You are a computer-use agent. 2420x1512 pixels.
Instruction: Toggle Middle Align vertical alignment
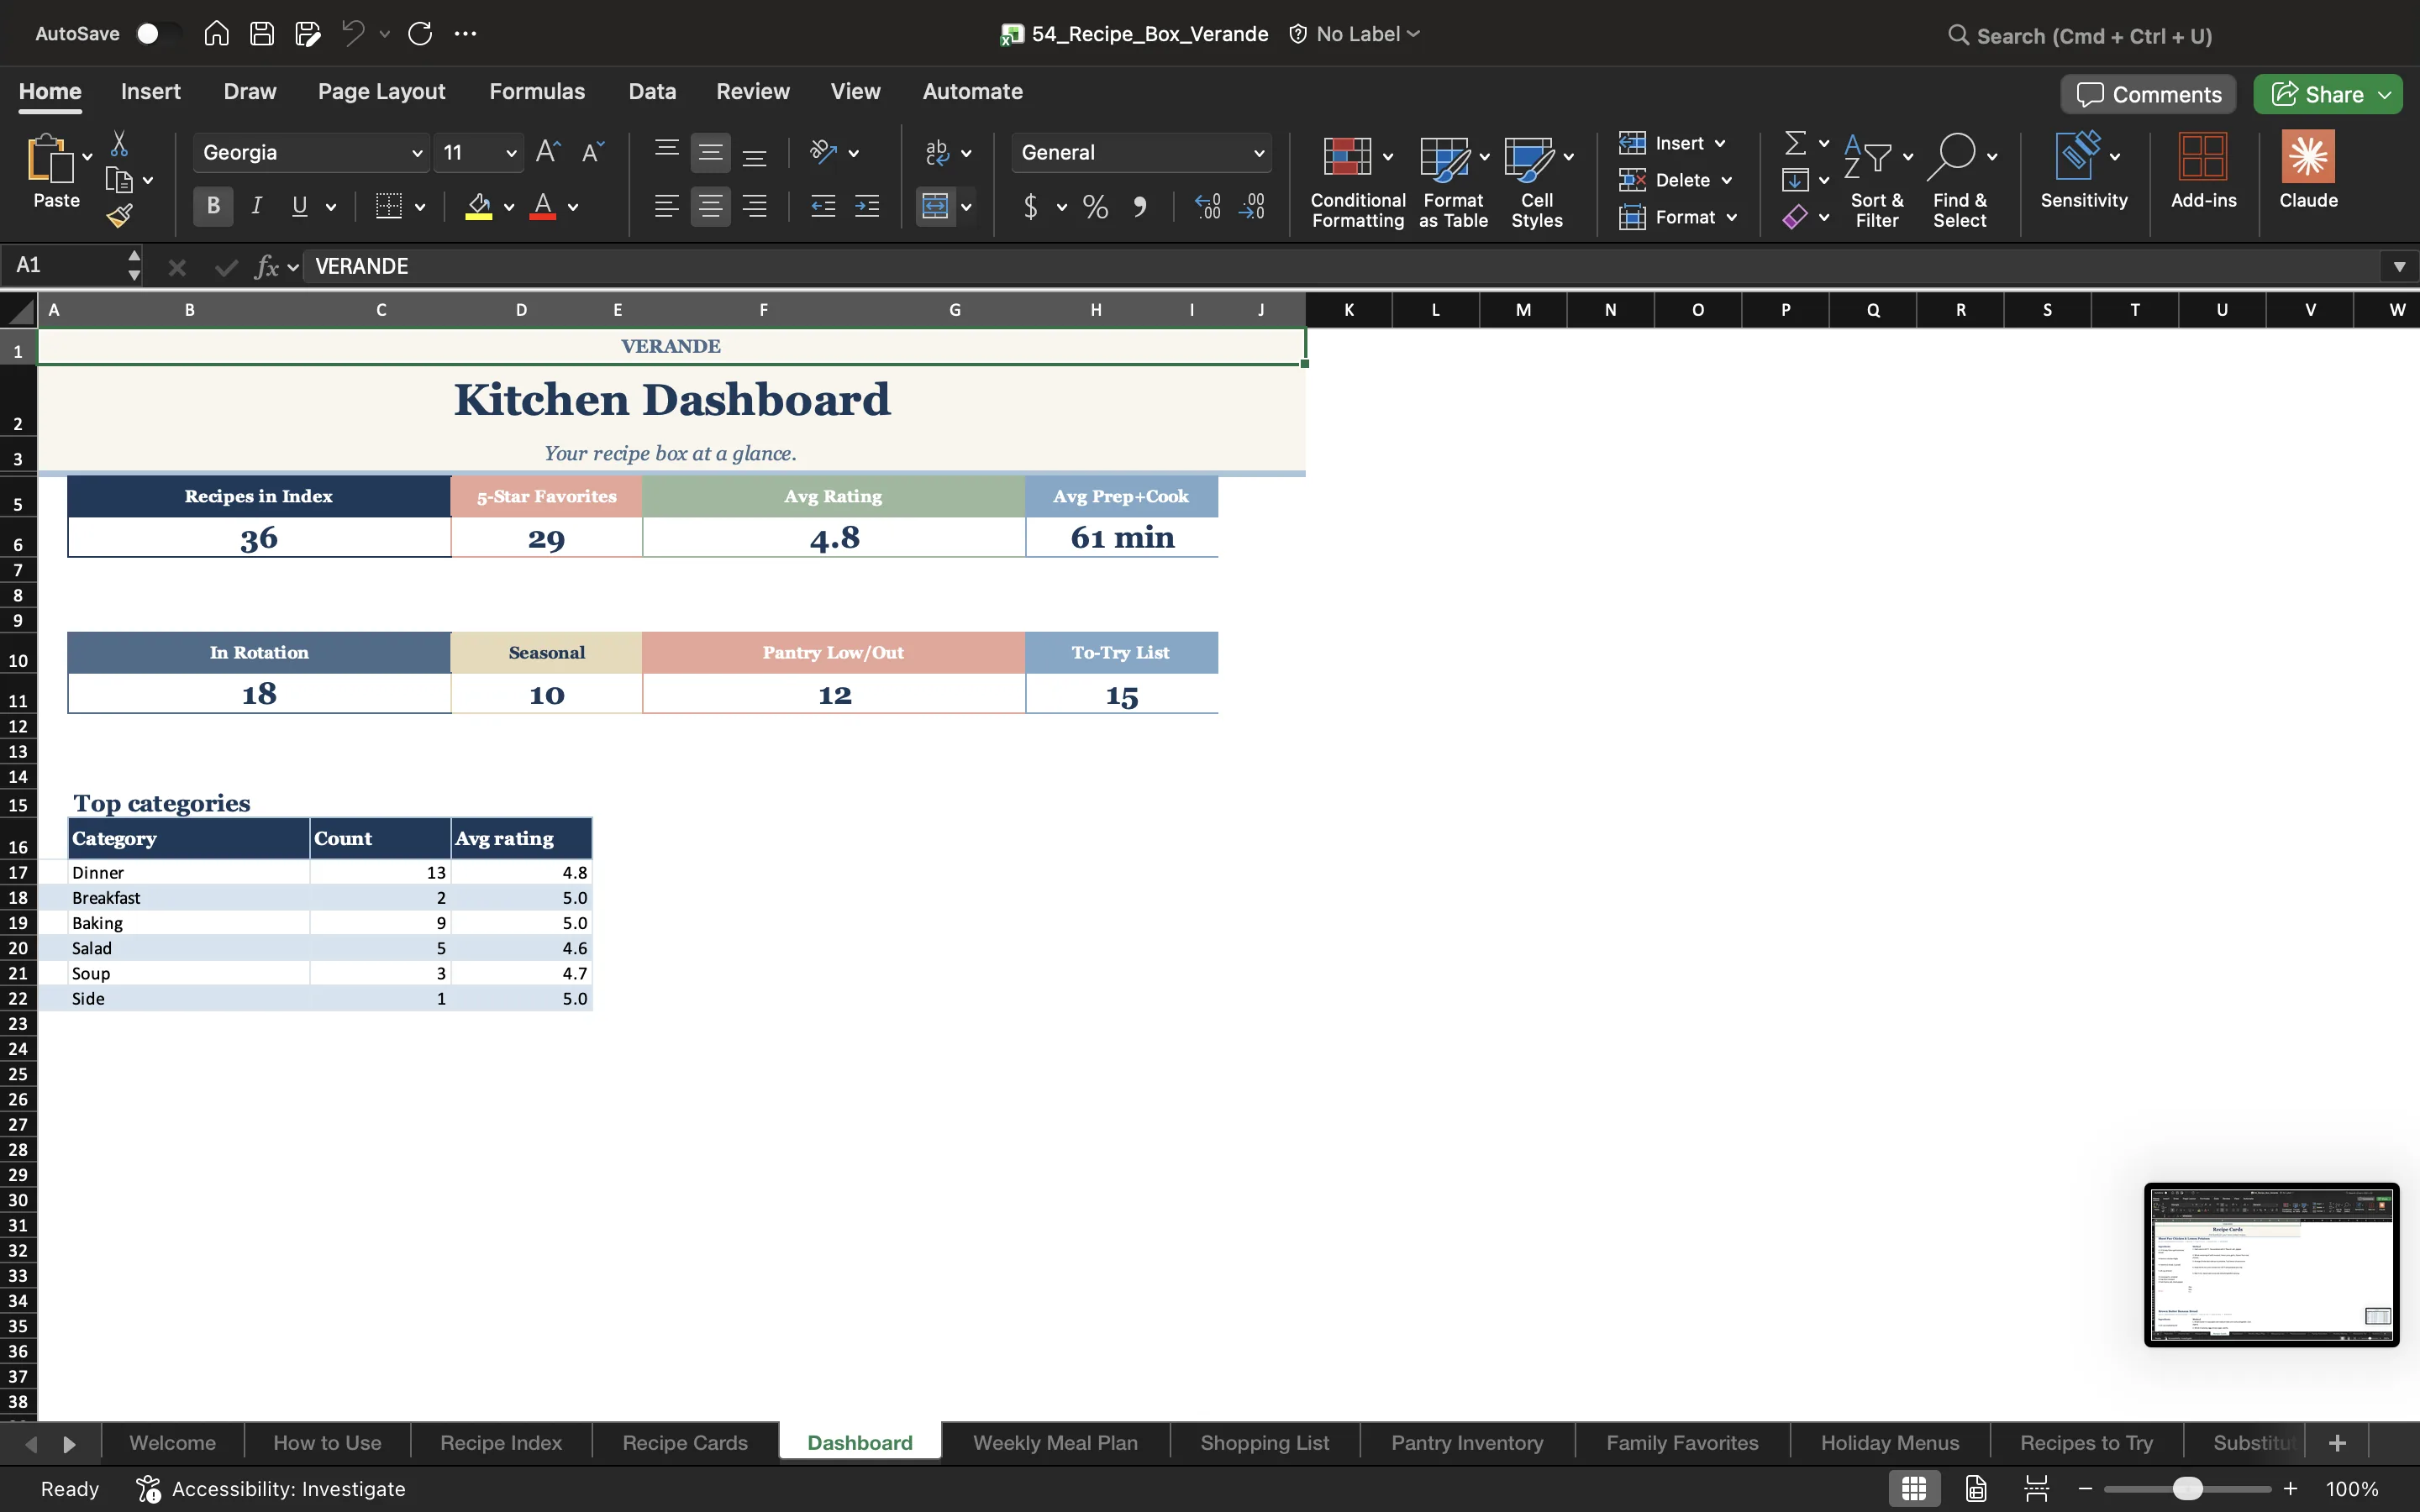pyautogui.click(x=710, y=153)
